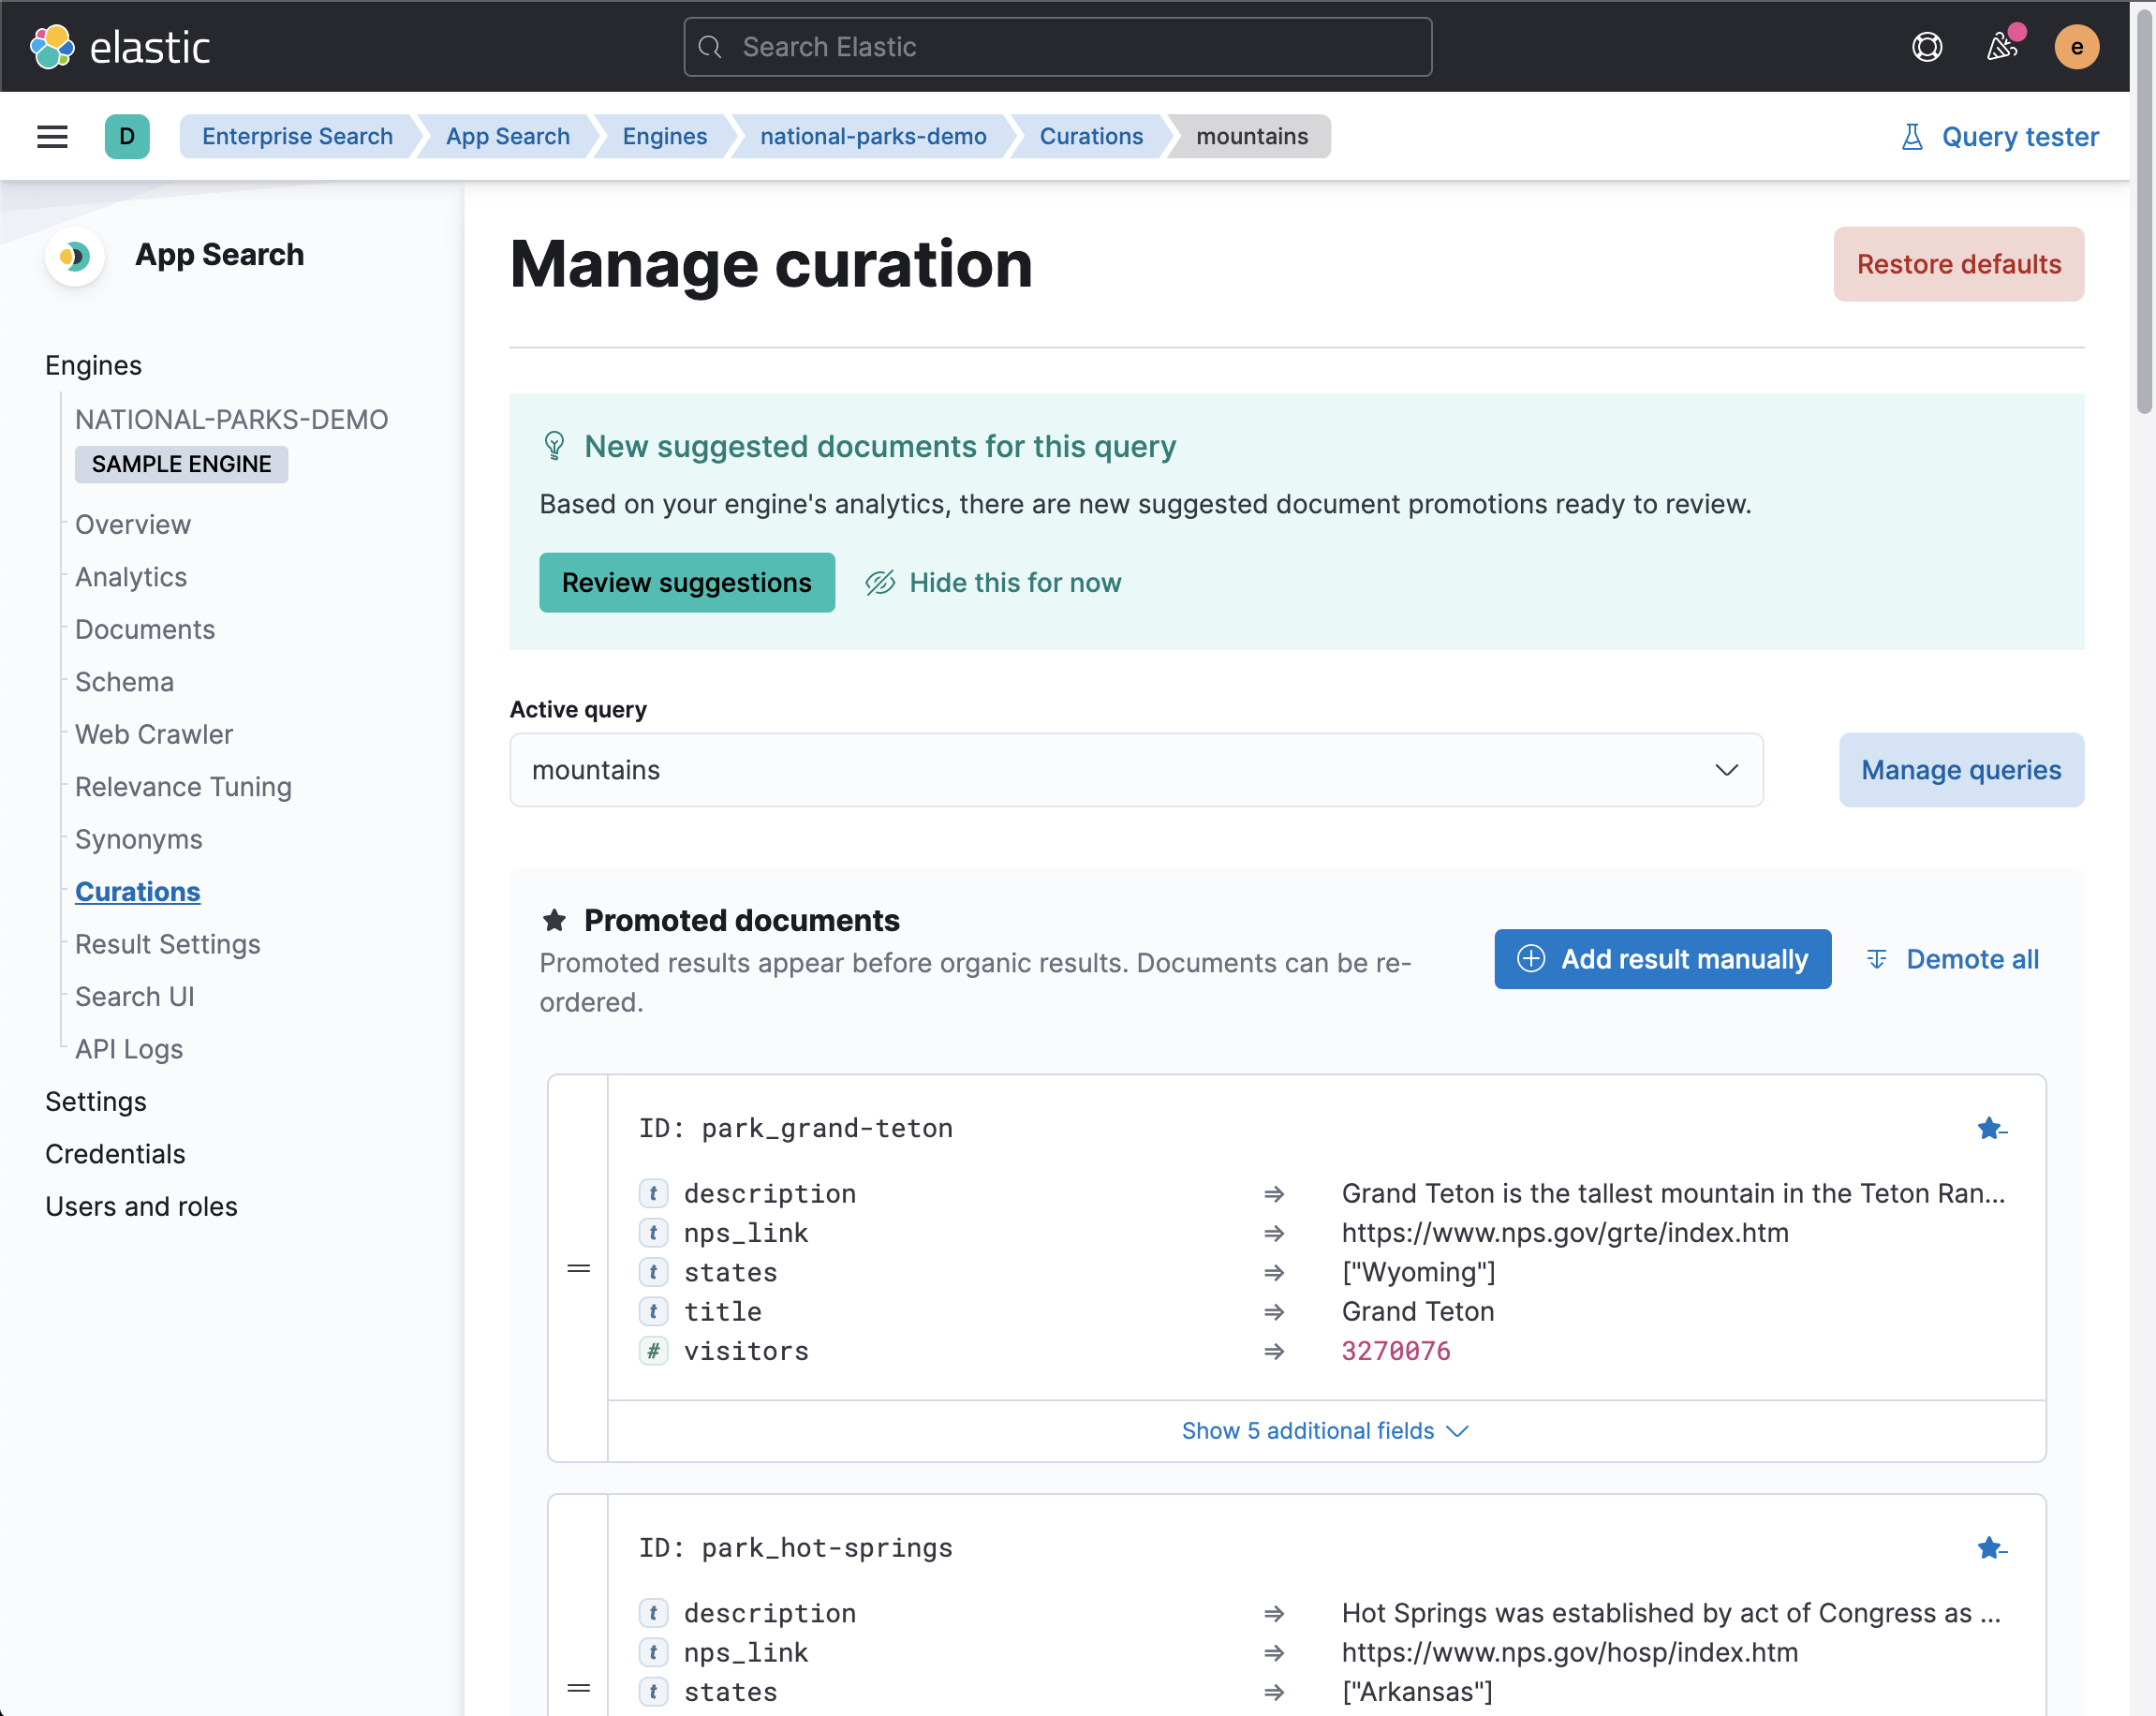Image resolution: width=2156 pixels, height=1716 pixels.
Task: Open the hamburger navigation menu
Action: click(52, 136)
